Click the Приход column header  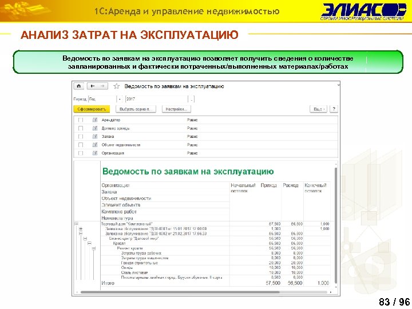[268, 185]
